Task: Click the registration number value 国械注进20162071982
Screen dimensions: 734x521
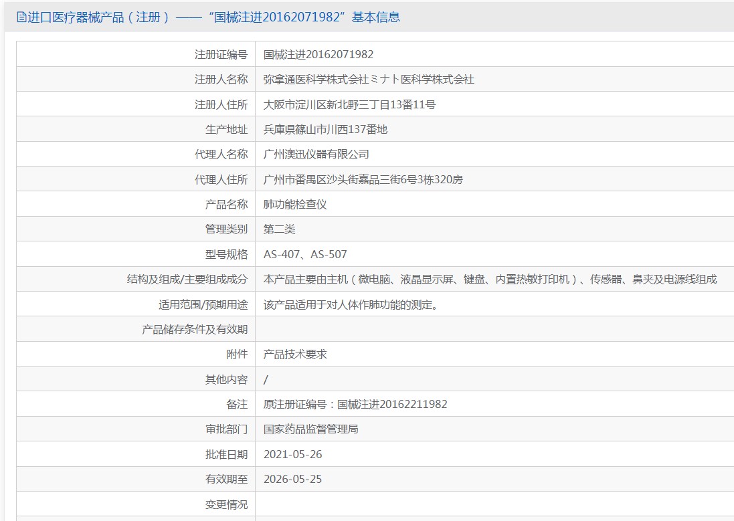Action: [318, 54]
